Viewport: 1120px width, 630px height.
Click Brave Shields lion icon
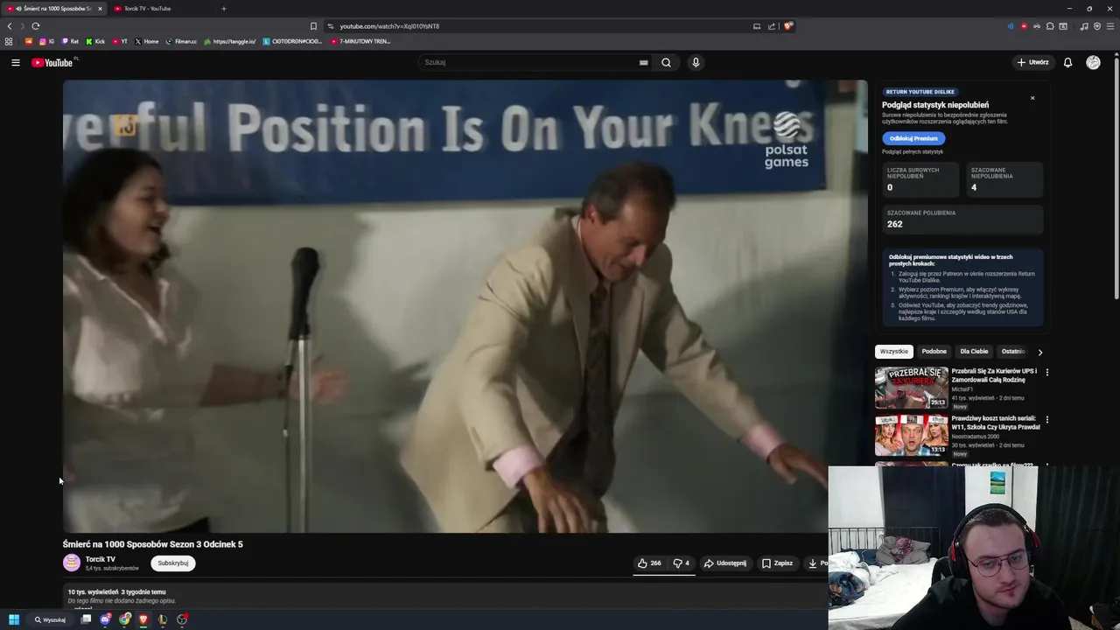pos(787,26)
